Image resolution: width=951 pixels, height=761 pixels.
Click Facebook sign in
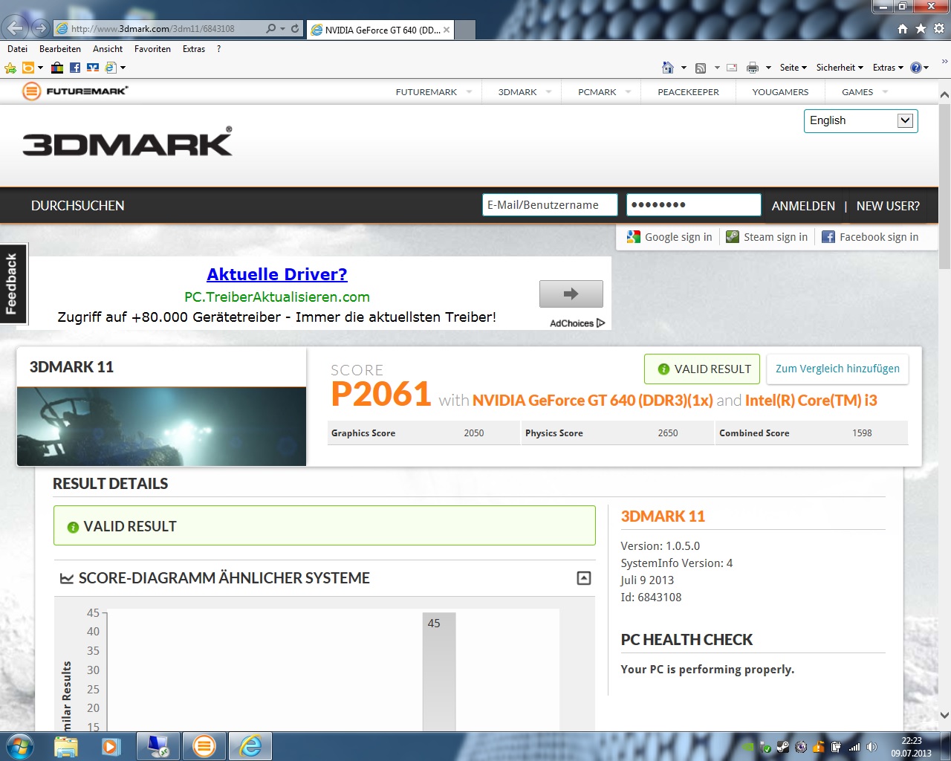click(x=870, y=237)
